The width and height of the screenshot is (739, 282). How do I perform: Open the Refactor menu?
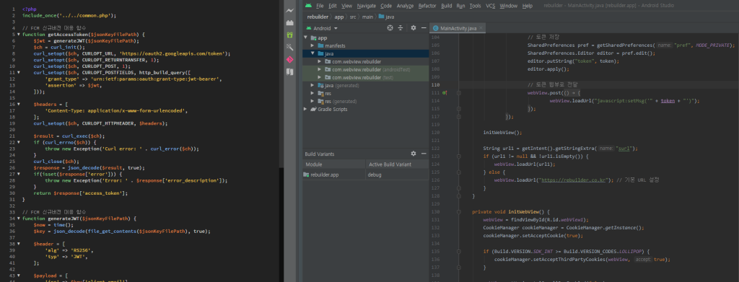[x=427, y=6]
